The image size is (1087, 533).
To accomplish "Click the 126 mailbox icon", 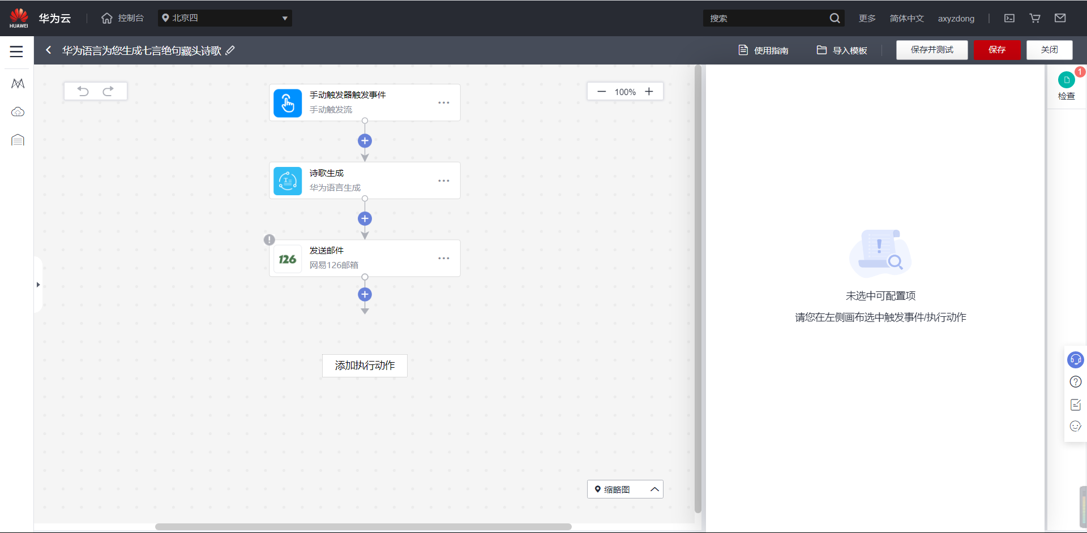I will (x=288, y=259).
